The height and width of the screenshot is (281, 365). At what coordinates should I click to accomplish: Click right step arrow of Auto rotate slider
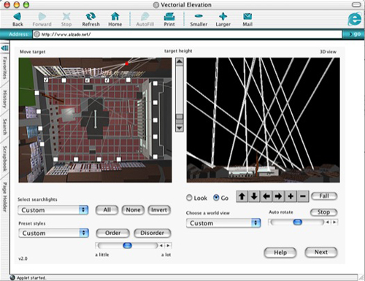click(334, 222)
